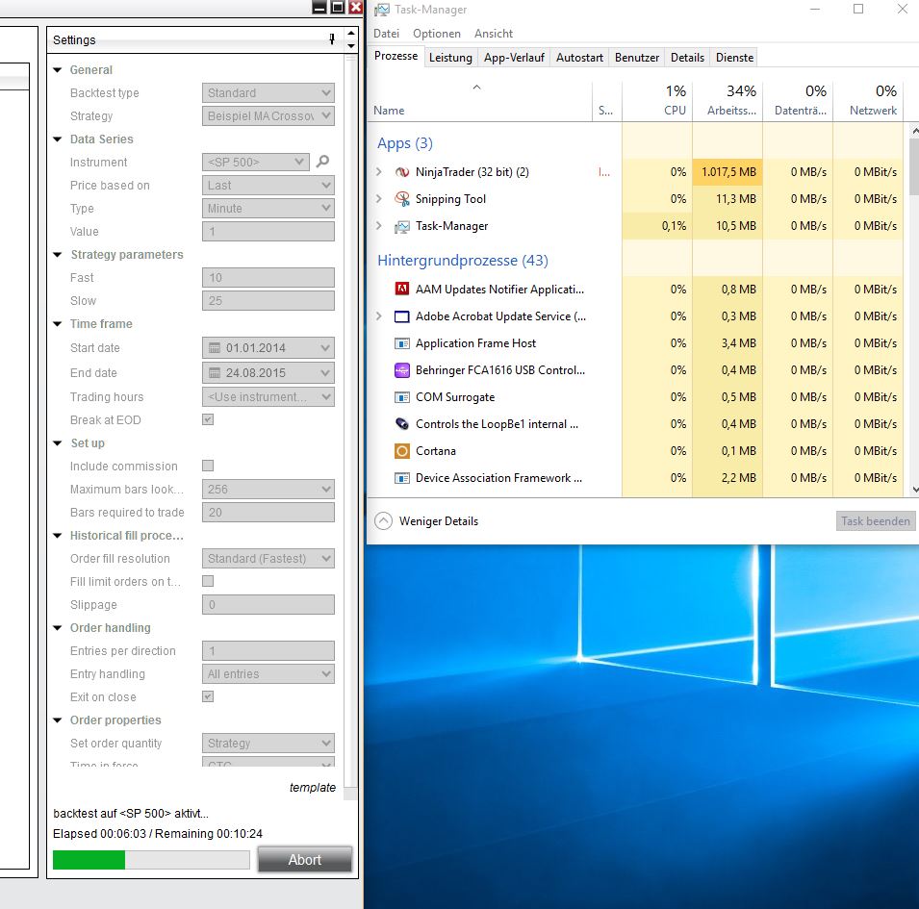This screenshot has height=909, width=919.
Task: Toggle Fill limit orders on touch checkbox
Action: coord(208,581)
